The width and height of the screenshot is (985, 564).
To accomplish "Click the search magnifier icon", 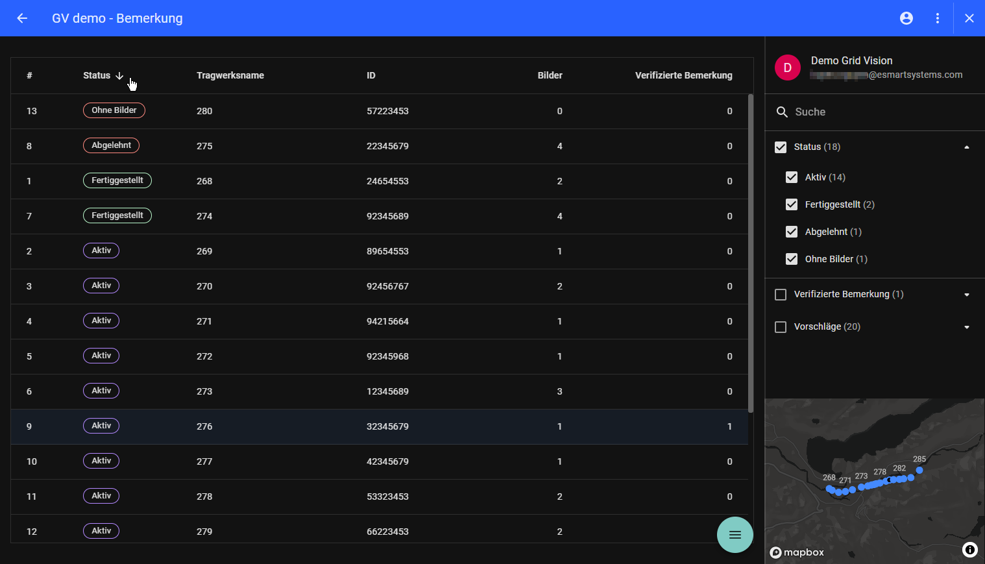I will (782, 112).
